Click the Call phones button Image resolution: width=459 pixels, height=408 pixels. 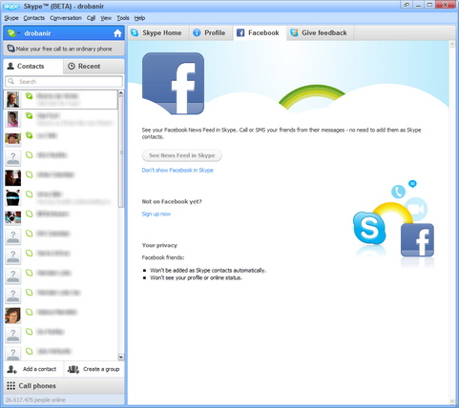click(64, 386)
